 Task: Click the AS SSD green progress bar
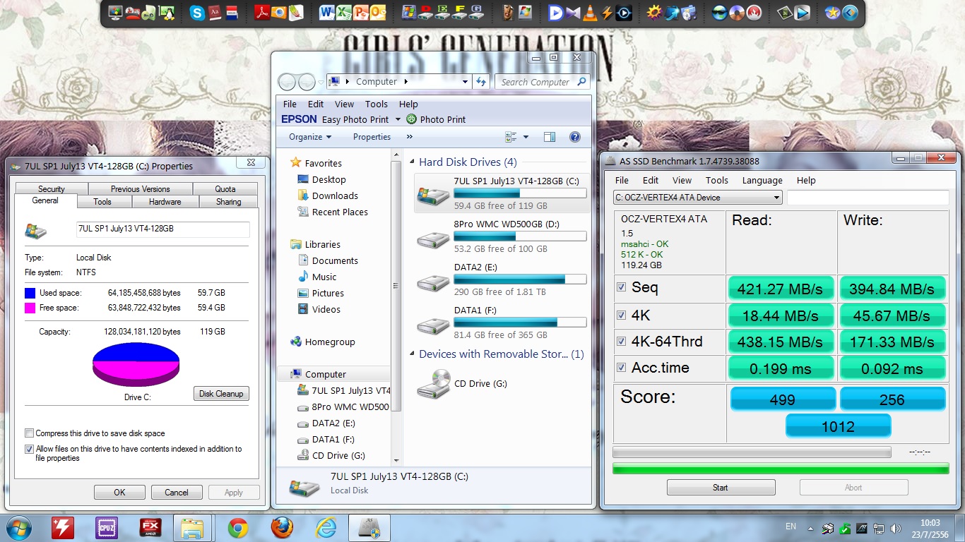coord(781,468)
